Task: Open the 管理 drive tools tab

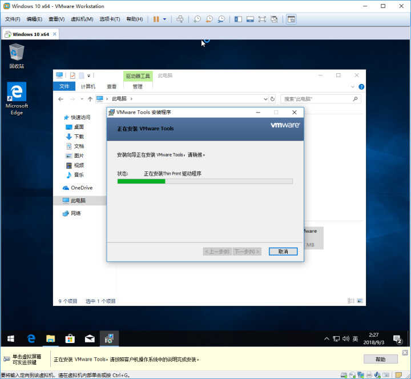Action: click(x=138, y=87)
